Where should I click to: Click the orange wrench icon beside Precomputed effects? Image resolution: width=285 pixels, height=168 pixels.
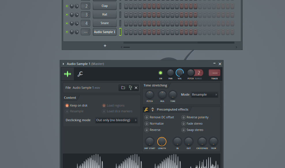click(146, 109)
